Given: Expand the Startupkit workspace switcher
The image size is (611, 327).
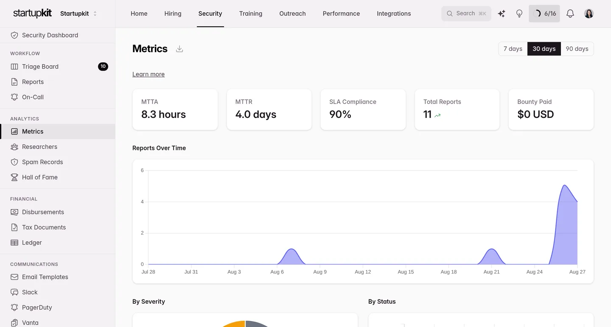Looking at the screenshot, I should 78,14.
